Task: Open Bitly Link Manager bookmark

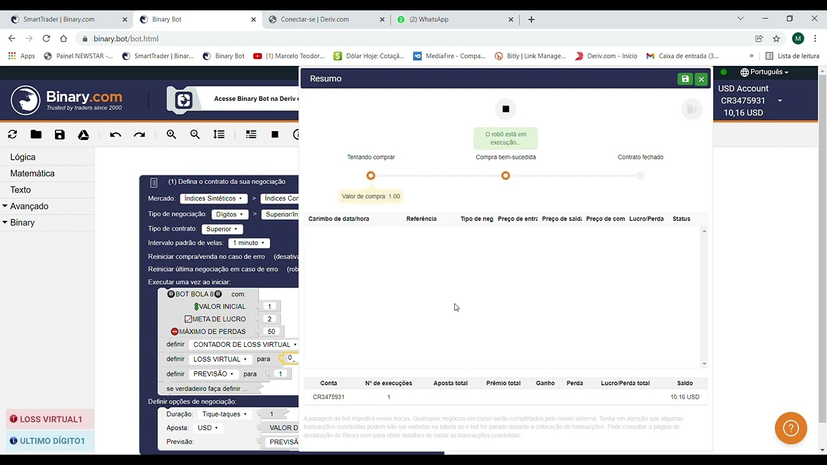Action: tap(530, 56)
